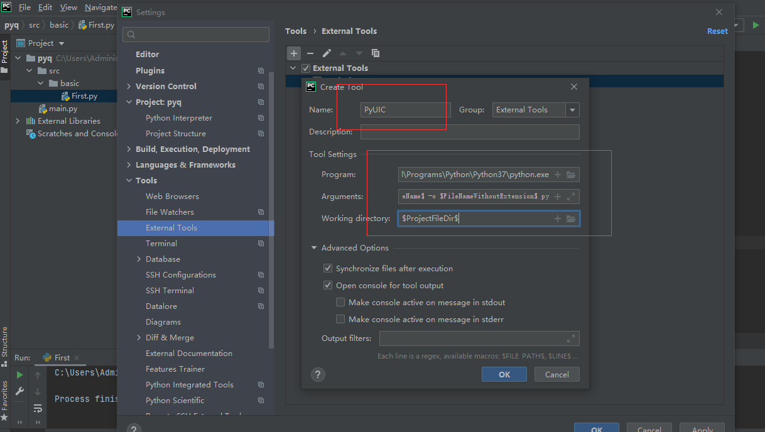Collapse the src folder in Project tree
The height and width of the screenshot is (432, 765).
click(x=29, y=71)
